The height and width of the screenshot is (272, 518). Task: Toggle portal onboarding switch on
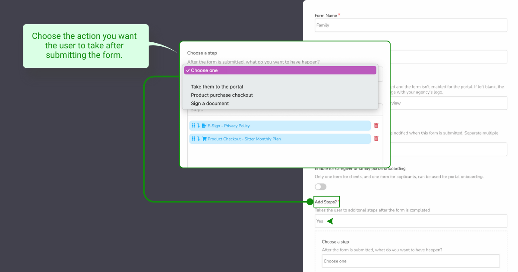(321, 187)
